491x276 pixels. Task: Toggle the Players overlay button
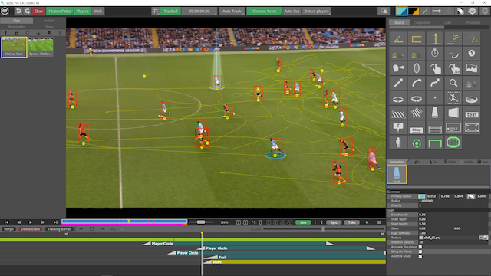82,11
